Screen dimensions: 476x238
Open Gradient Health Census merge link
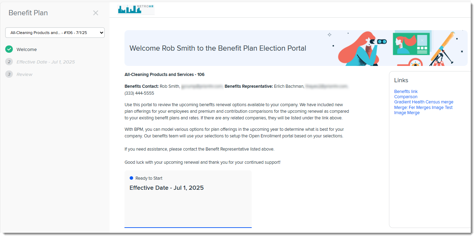pyautogui.click(x=423, y=102)
